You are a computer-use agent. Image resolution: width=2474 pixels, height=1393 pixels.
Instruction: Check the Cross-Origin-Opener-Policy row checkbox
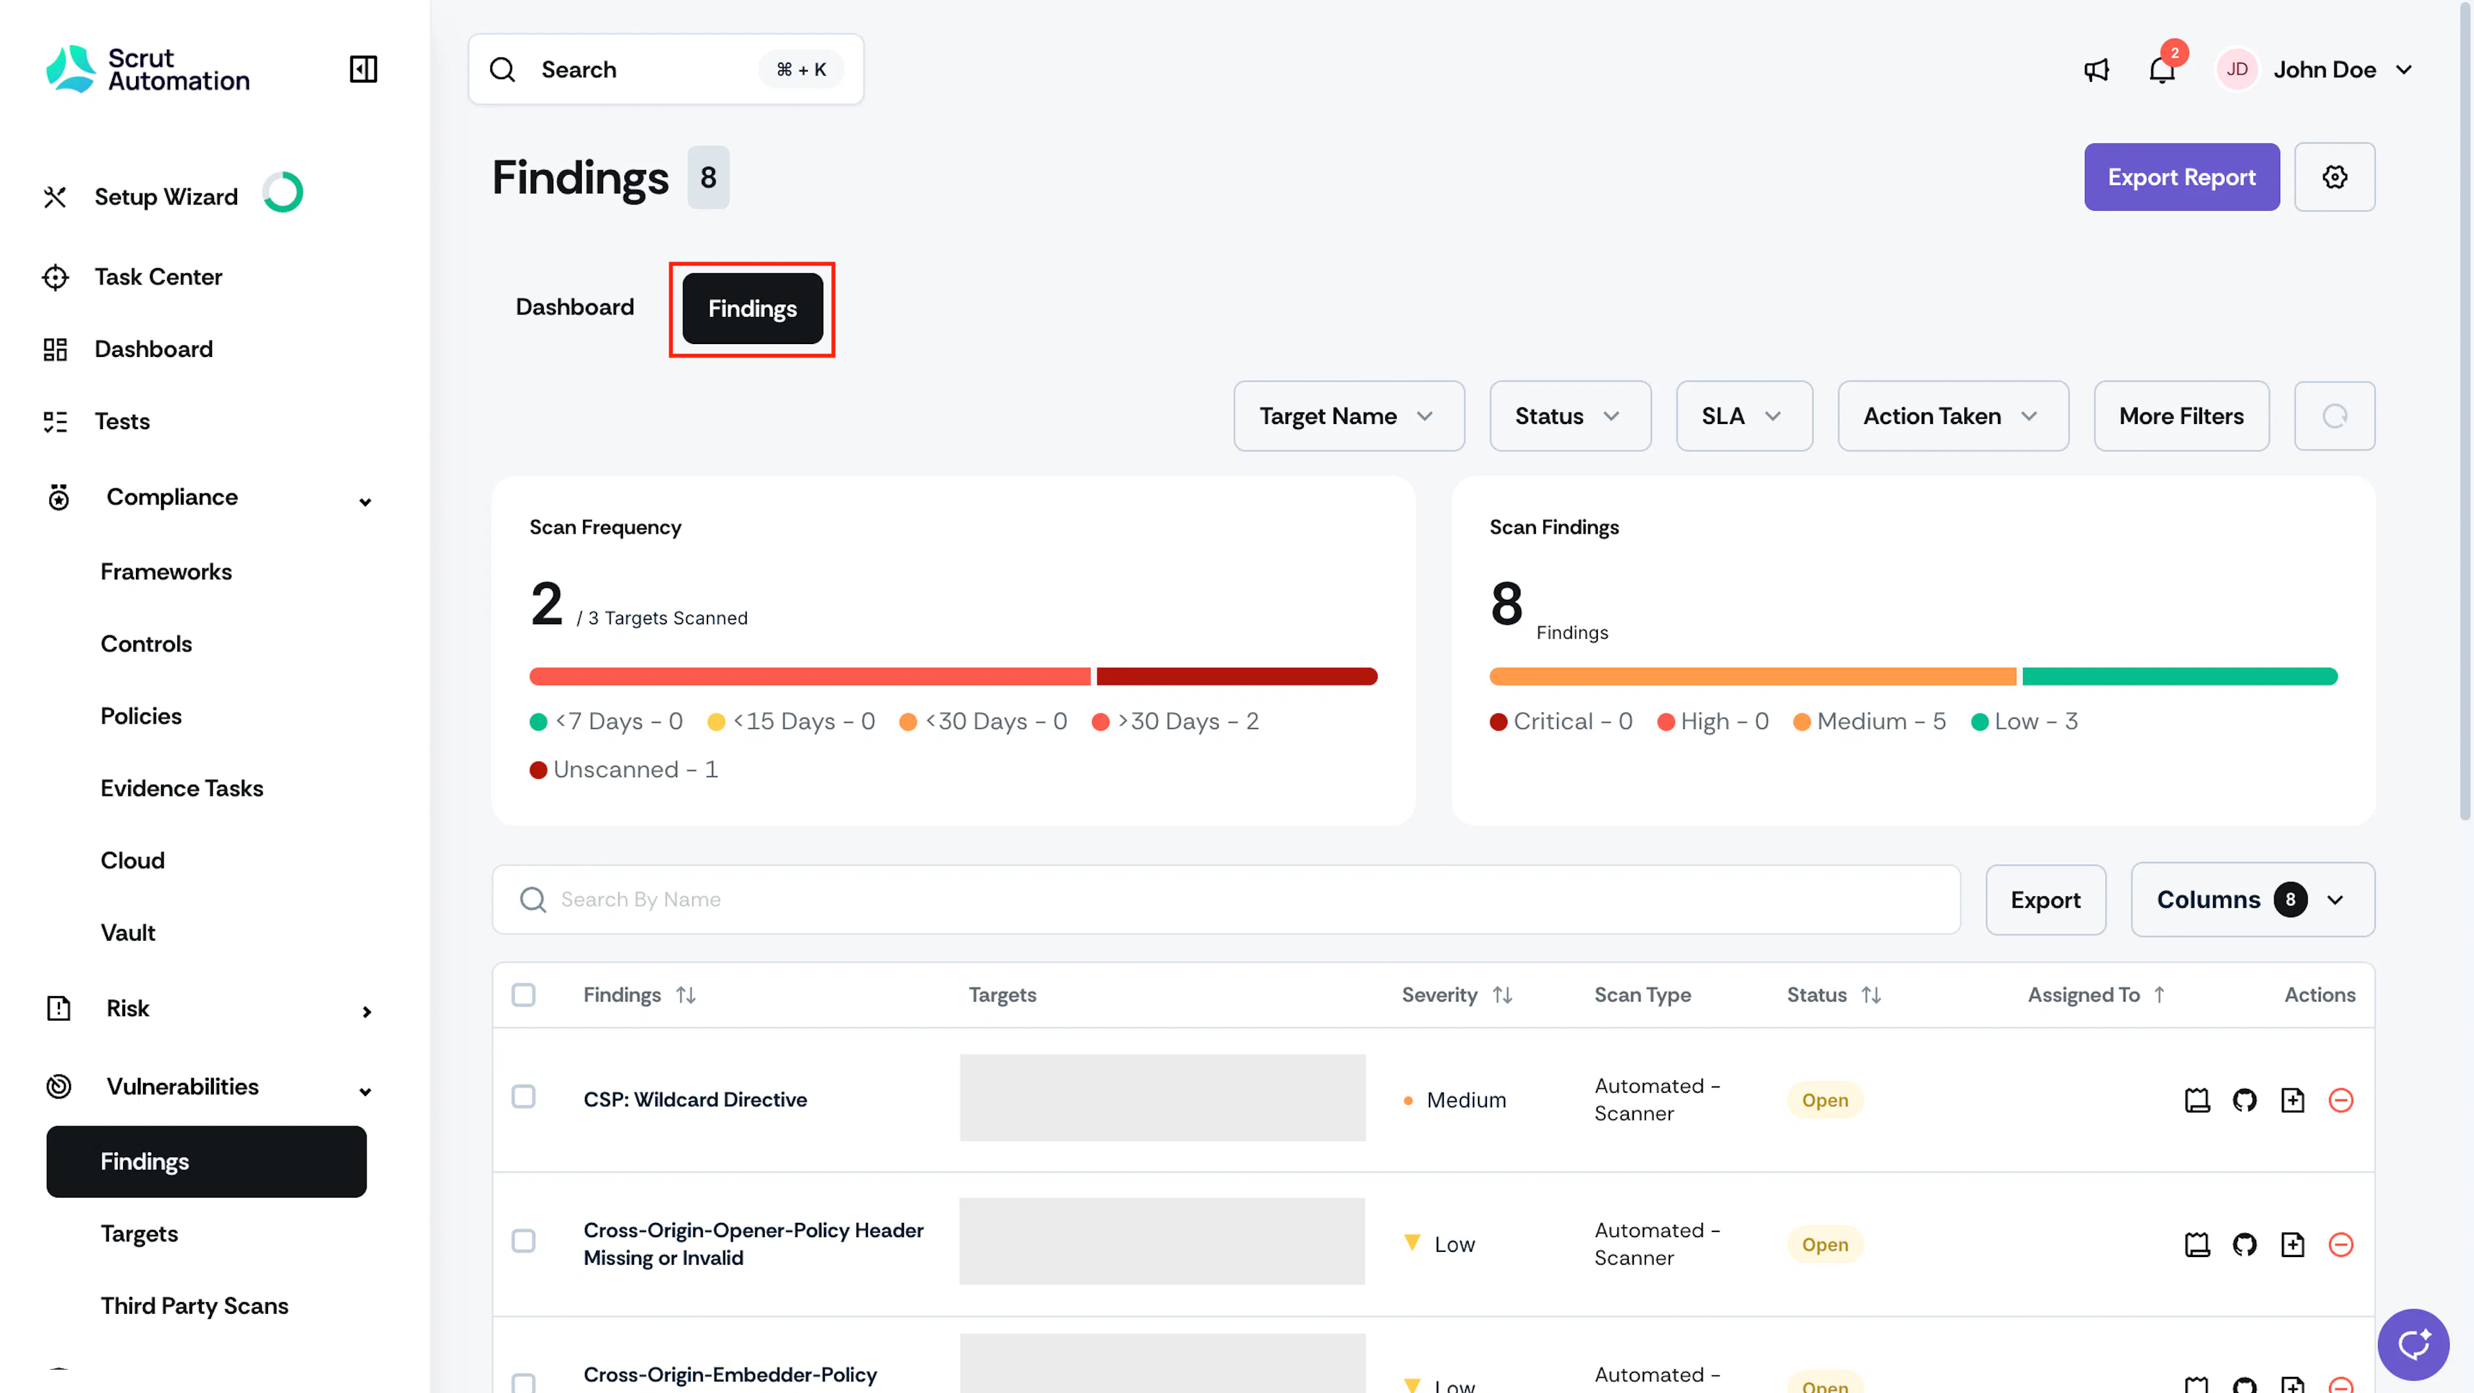pos(523,1240)
